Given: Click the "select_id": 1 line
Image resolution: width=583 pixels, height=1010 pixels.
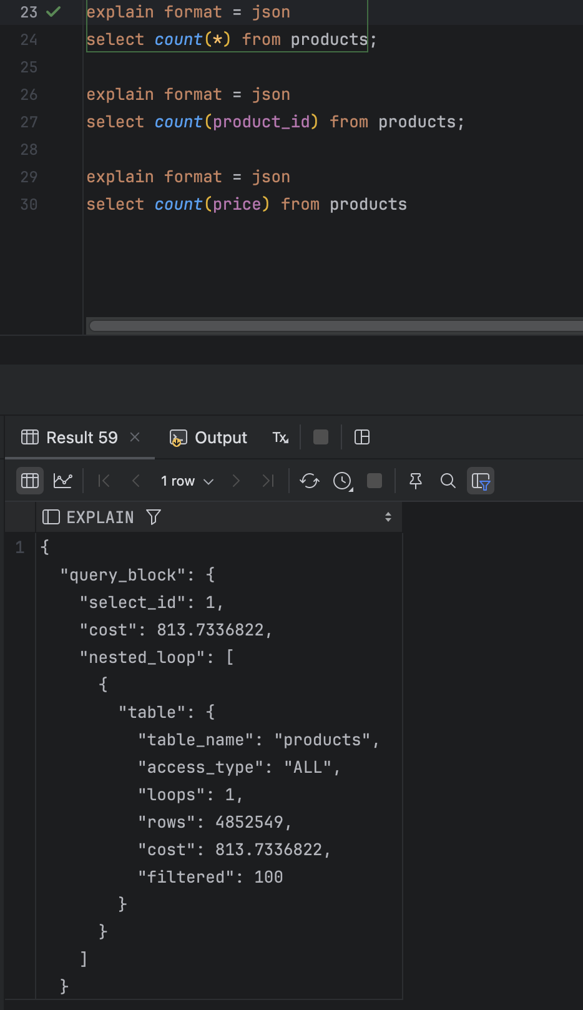Looking at the screenshot, I should [x=151, y=602].
